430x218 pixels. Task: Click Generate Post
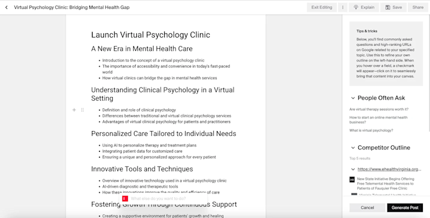[405, 208]
